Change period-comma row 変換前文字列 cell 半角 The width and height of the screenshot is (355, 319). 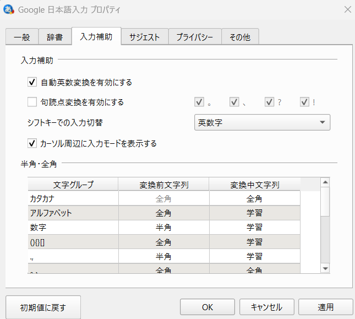coord(163,256)
